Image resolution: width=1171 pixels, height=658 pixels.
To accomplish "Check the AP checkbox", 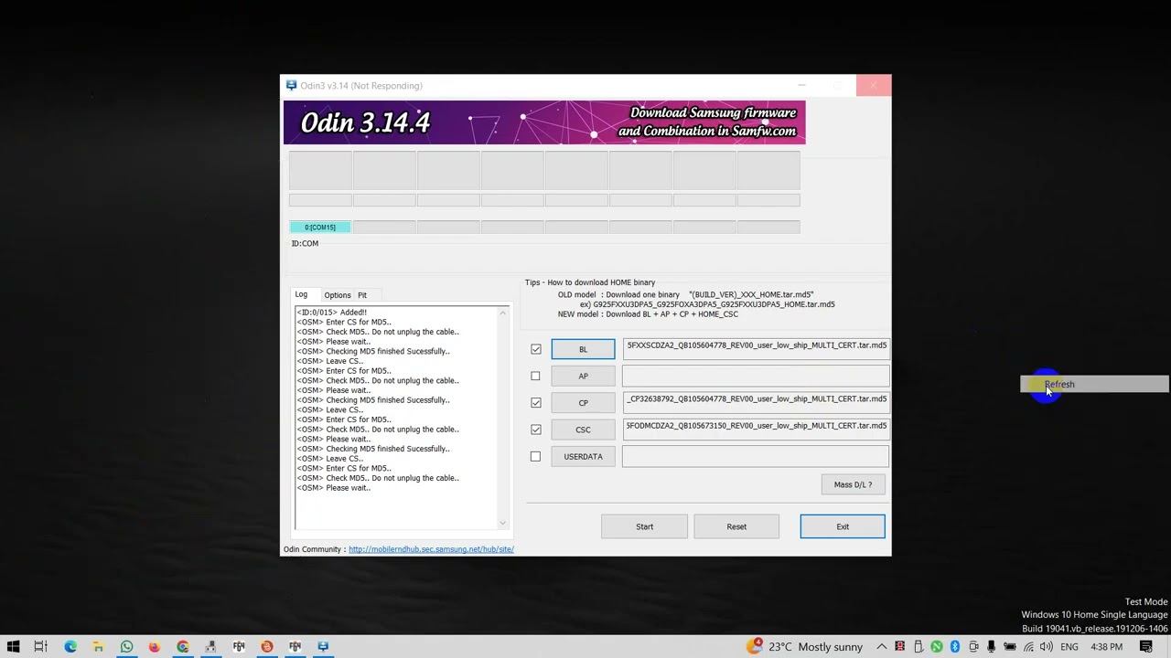I will pyautogui.click(x=536, y=376).
